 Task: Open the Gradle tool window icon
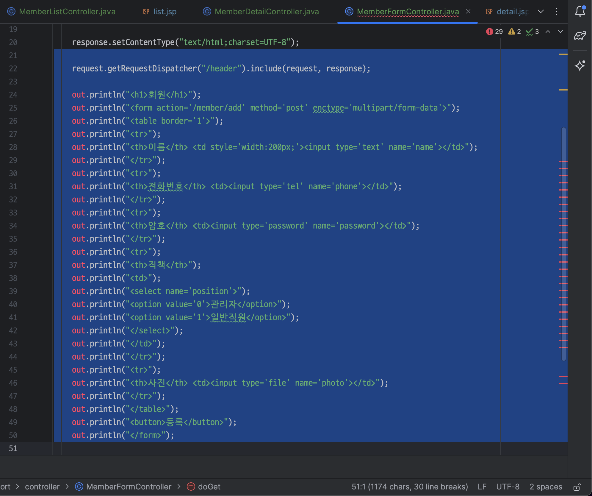[x=580, y=35]
